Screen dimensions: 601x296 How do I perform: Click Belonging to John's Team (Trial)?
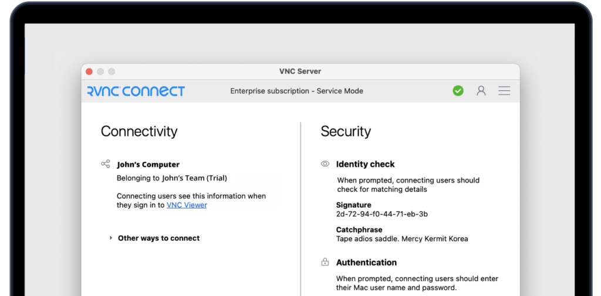click(x=172, y=178)
